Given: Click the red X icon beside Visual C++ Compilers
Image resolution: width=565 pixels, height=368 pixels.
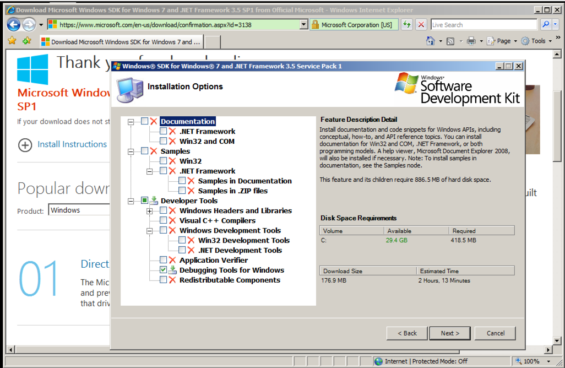Looking at the screenshot, I should click(x=172, y=220).
